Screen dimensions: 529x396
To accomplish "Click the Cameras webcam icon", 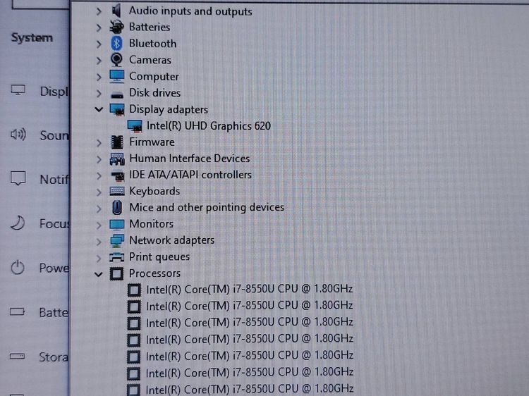I will tap(116, 60).
